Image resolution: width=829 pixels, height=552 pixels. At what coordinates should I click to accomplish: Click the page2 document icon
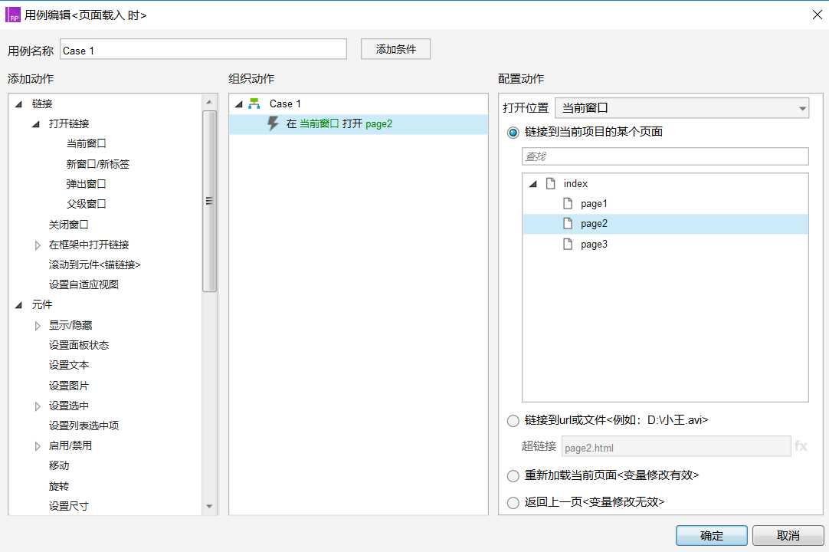point(568,224)
